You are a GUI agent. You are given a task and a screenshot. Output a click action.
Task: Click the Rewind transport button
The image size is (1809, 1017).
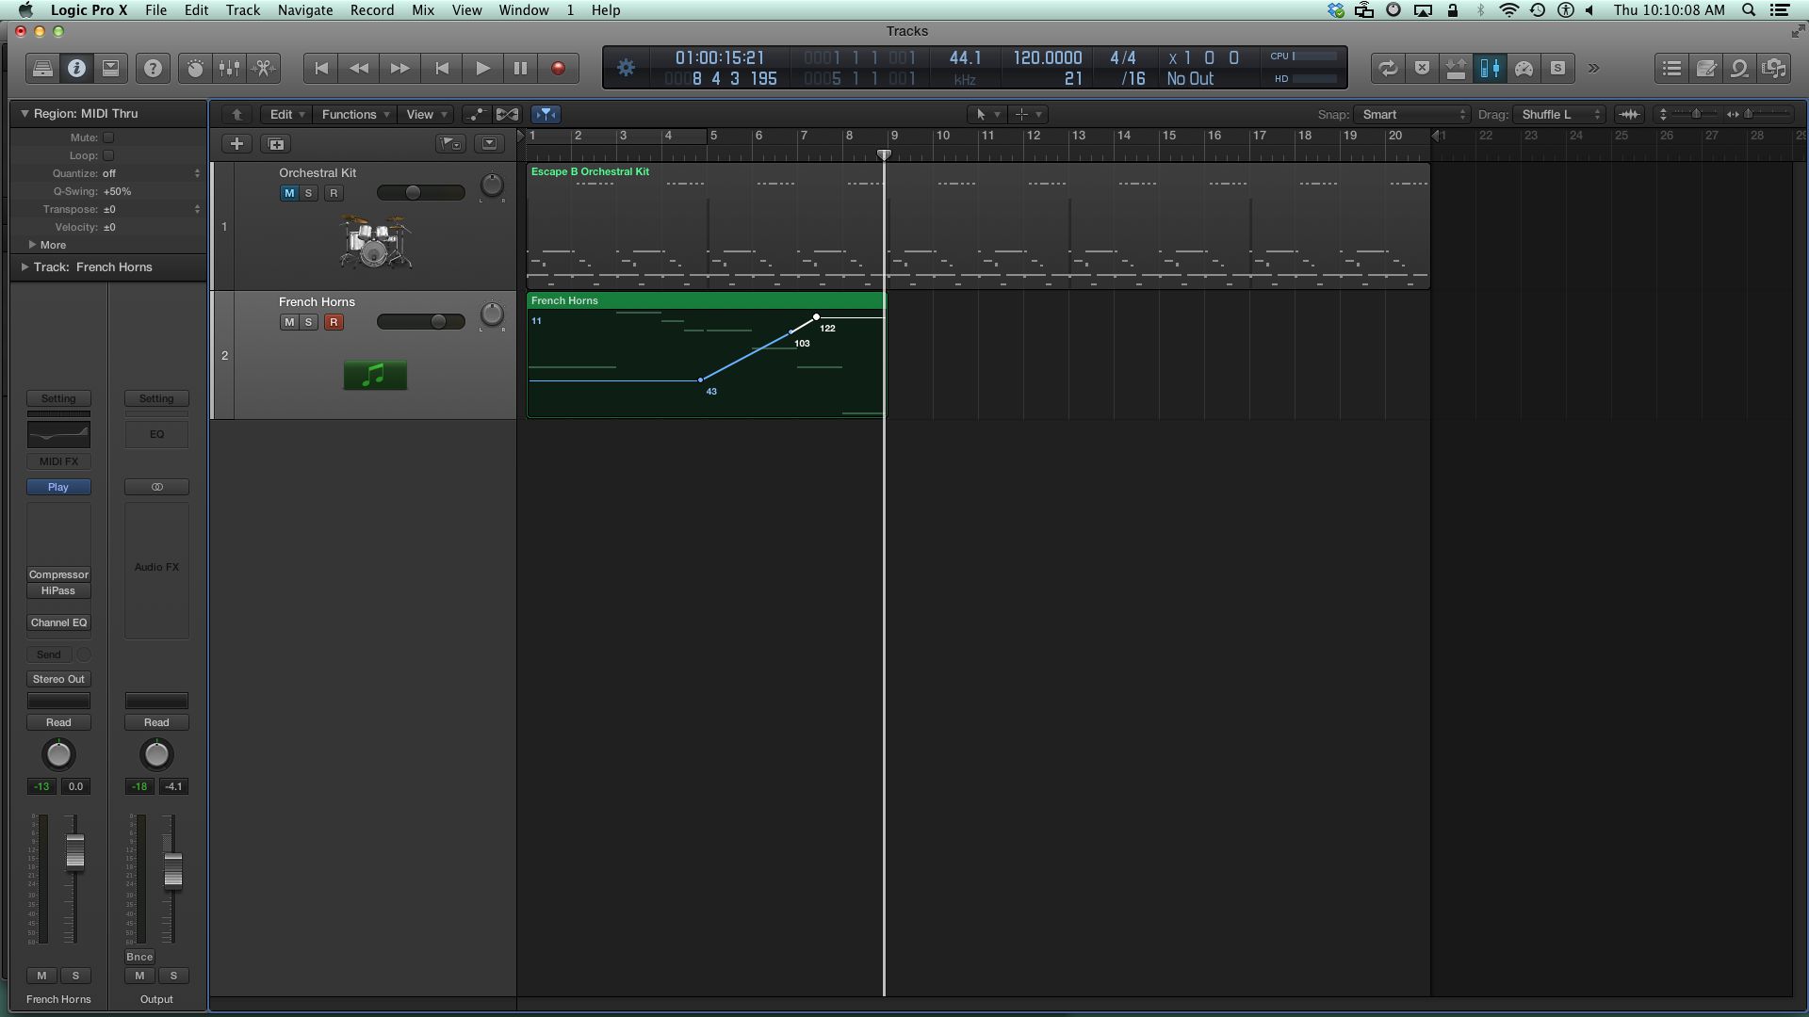click(x=359, y=68)
